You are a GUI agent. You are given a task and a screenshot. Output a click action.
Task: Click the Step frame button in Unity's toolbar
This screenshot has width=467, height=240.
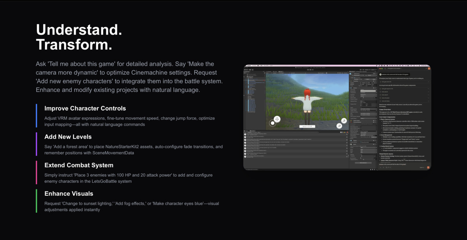[313, 70]
